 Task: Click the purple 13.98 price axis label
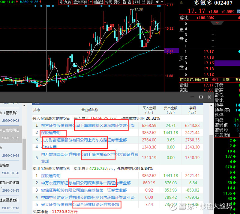[x=171, y=50]
